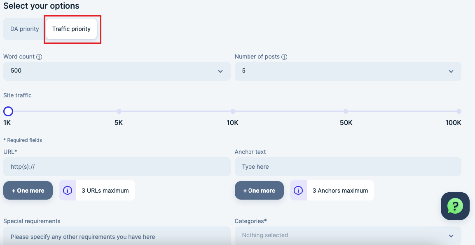The image size is (475, 245).
Task: Expand the Number of posts dropdown
Action: pos(348,71)
